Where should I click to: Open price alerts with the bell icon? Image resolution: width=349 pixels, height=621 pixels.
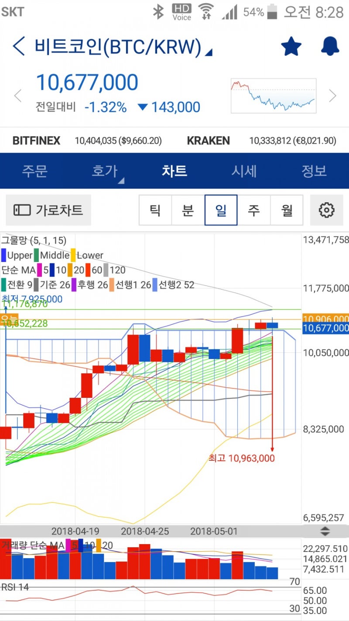click(329, 45)
